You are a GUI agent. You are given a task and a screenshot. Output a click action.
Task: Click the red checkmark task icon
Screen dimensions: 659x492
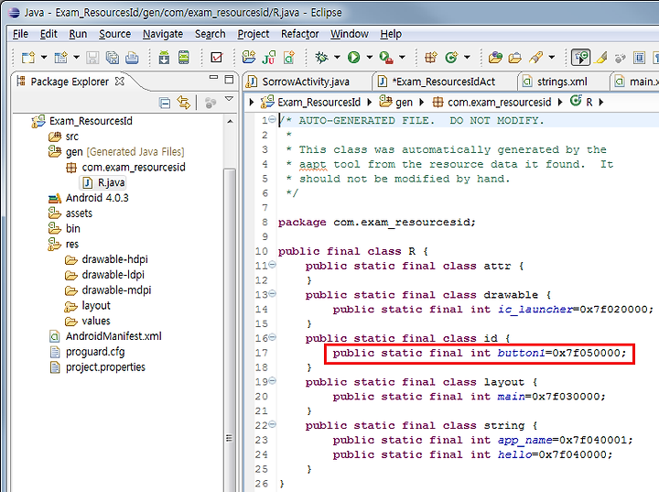216,57
